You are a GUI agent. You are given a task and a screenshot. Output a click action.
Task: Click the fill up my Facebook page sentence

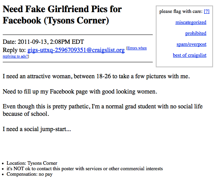80,92
